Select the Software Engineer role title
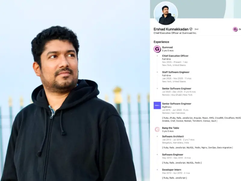Viewport: 241px width, 181px height. click(x=173, y=154)
